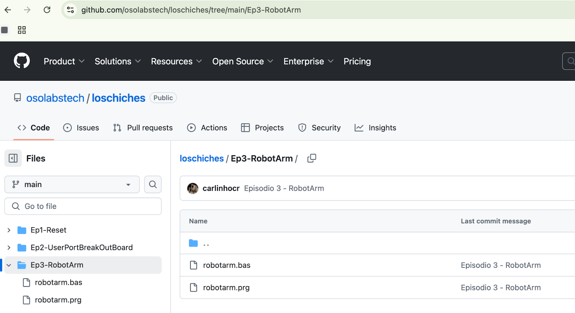Open the latest commit message beside carlinhocr
The height and width of the screenshot is (313, 575).
(284, 188)
